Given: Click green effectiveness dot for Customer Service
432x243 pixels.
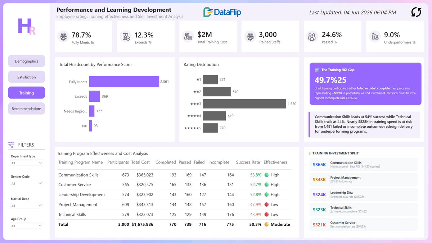Looking at the screenshot, I should click(x=266, y=185).
